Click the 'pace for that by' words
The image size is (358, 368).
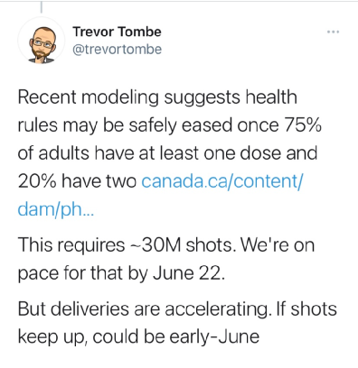tap(83, 274)
